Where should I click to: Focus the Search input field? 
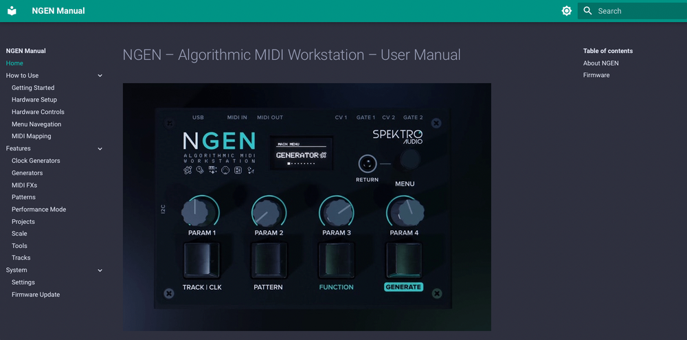coord(632,11)
